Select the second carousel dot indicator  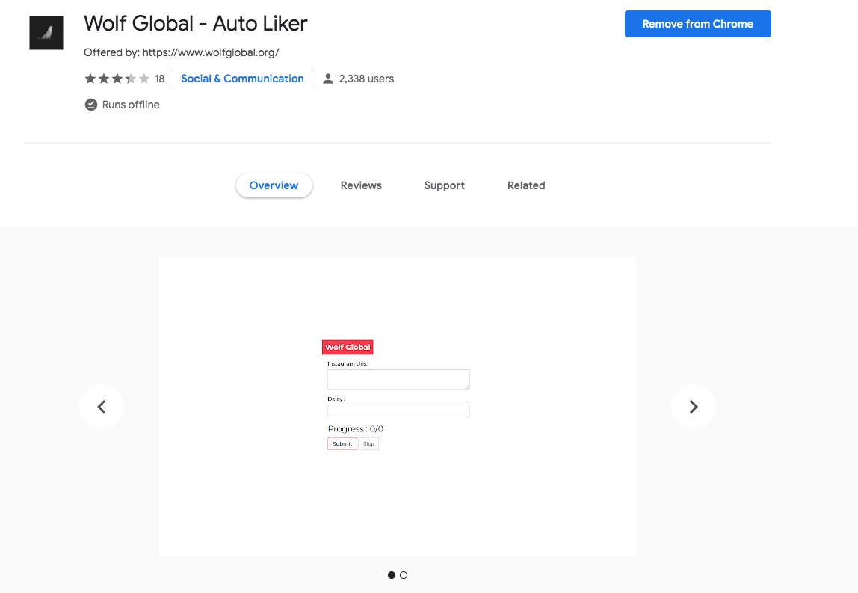tap(404, 575)
